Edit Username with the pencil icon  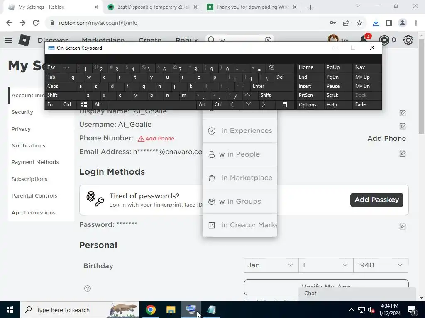pyautogui.click(x=403, y=126)
